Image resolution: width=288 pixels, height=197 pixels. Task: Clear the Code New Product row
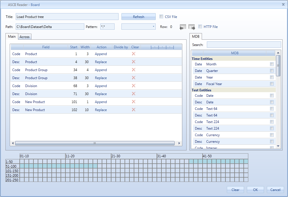point(133,102)
